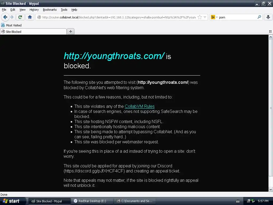Image resolution: width=273 pixels, height=205 pixels.
Task: Click the 'Done' status bar text
Action: 4,195
